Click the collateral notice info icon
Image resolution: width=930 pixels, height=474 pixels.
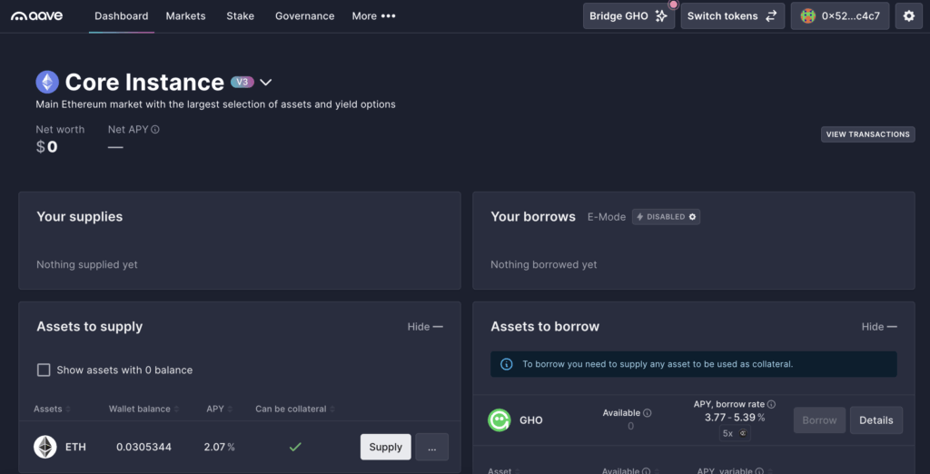click(506, 363)
